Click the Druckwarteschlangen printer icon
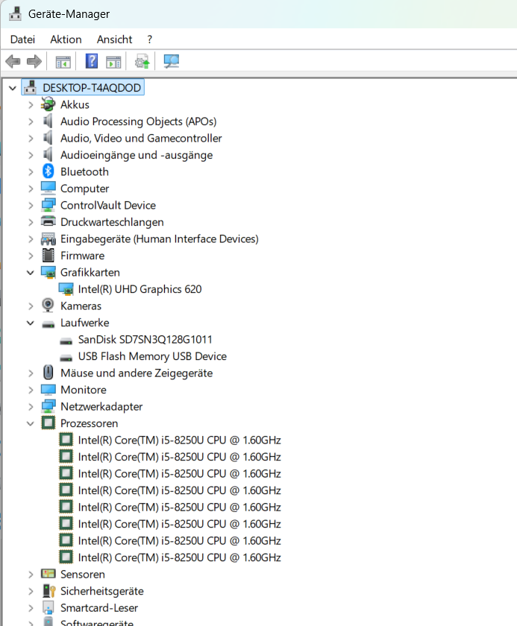The width and height of the screenshot is (517, 626). tap(48, 221)
